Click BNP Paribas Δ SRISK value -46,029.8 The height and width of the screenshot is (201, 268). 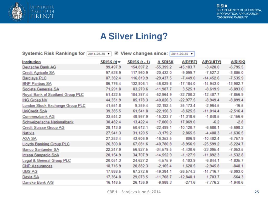(163, 83)
